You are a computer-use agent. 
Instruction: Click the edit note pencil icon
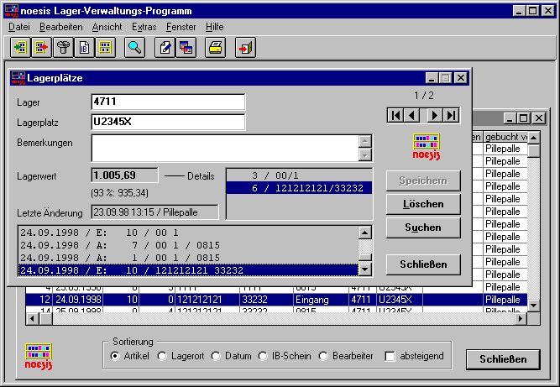click(x=165, y=48)
